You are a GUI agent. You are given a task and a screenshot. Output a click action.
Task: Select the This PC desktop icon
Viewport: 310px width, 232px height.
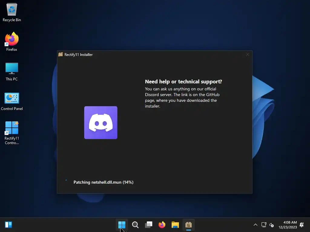(x=12, y=71)
